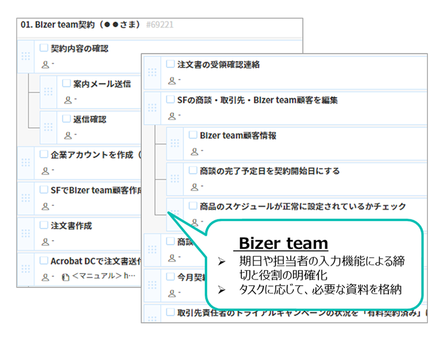444x341 pixels.
Task: Check the 注文書の受領確認連絡 checkbox
Action: pyautogui.click(x=170, y=64)
